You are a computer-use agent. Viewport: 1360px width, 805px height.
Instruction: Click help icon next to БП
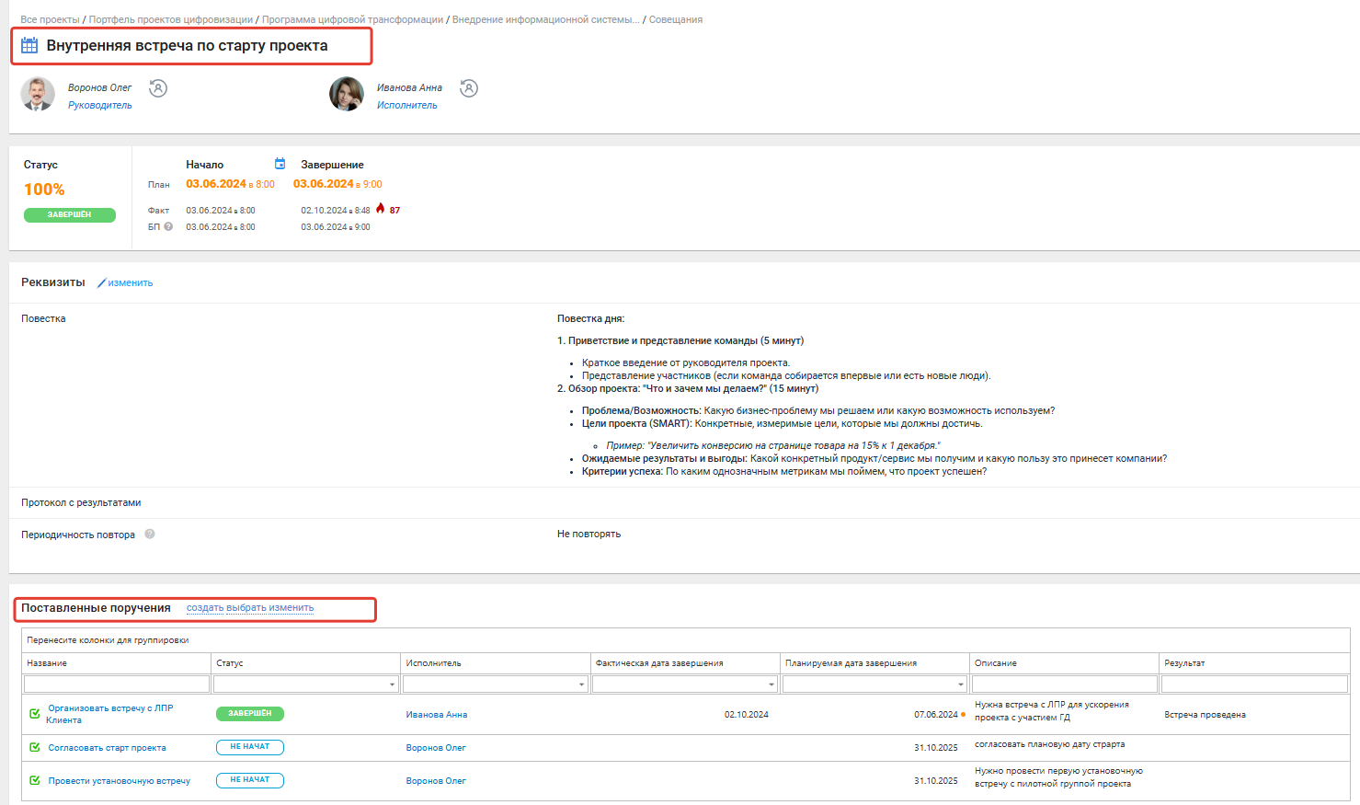[x=168, y=226]
